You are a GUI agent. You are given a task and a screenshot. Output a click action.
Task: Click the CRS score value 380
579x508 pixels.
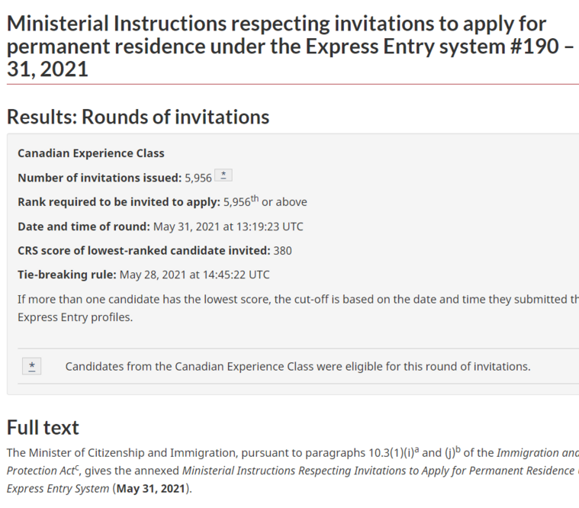(x=282, y=251)
